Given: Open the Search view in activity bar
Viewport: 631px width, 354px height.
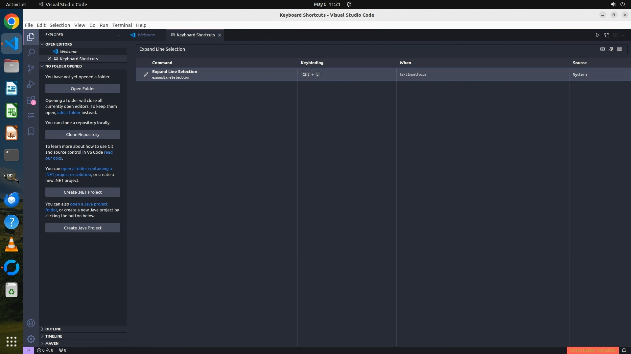Looking at the screenshot, I should click(31, 52).
